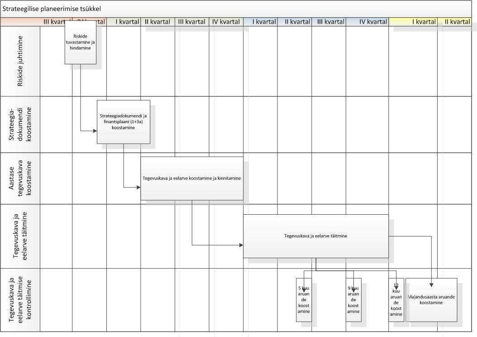Select 'Tegevuskava ja eelarve täitmise kontrollimine' lane label
Screen dimensions: 477x337
tap(20, 300)
